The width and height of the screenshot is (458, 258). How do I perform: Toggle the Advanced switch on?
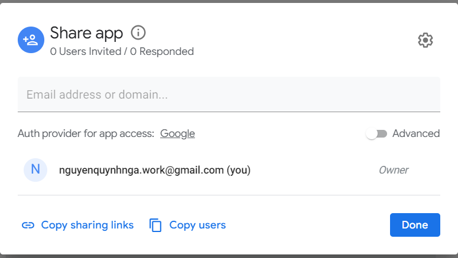click(376, 133)
